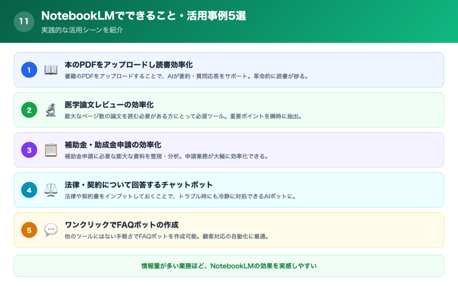Image resolution: width=458 pixels, height=286 pixels.
Task: Click the bottom green summary banner text
Action: coord(229,265)
